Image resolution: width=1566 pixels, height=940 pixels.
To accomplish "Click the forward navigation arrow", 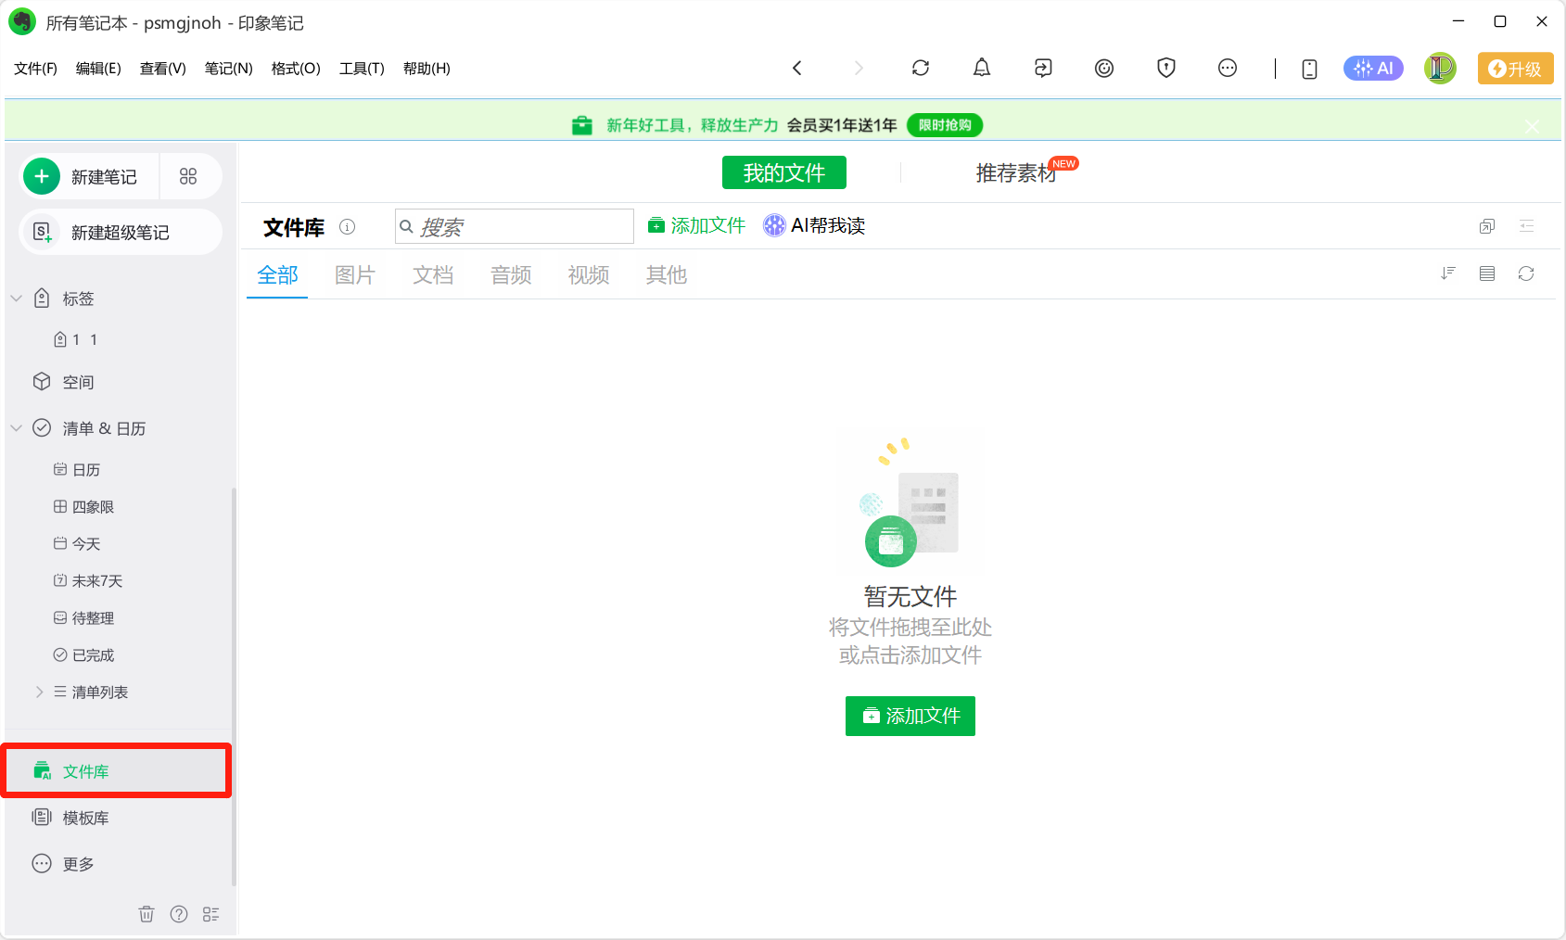I will pyautogui.click(x=859, y=69).
